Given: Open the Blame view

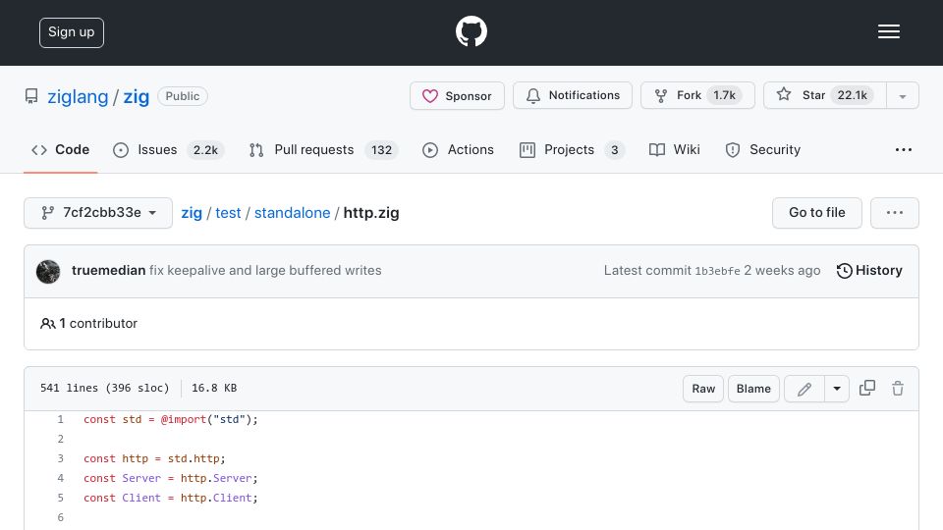Looking at the screenshot, I should click(753, 389).
